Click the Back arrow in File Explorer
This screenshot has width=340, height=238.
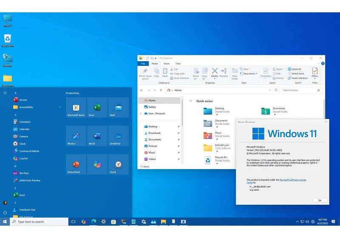(x=142, y=90)
